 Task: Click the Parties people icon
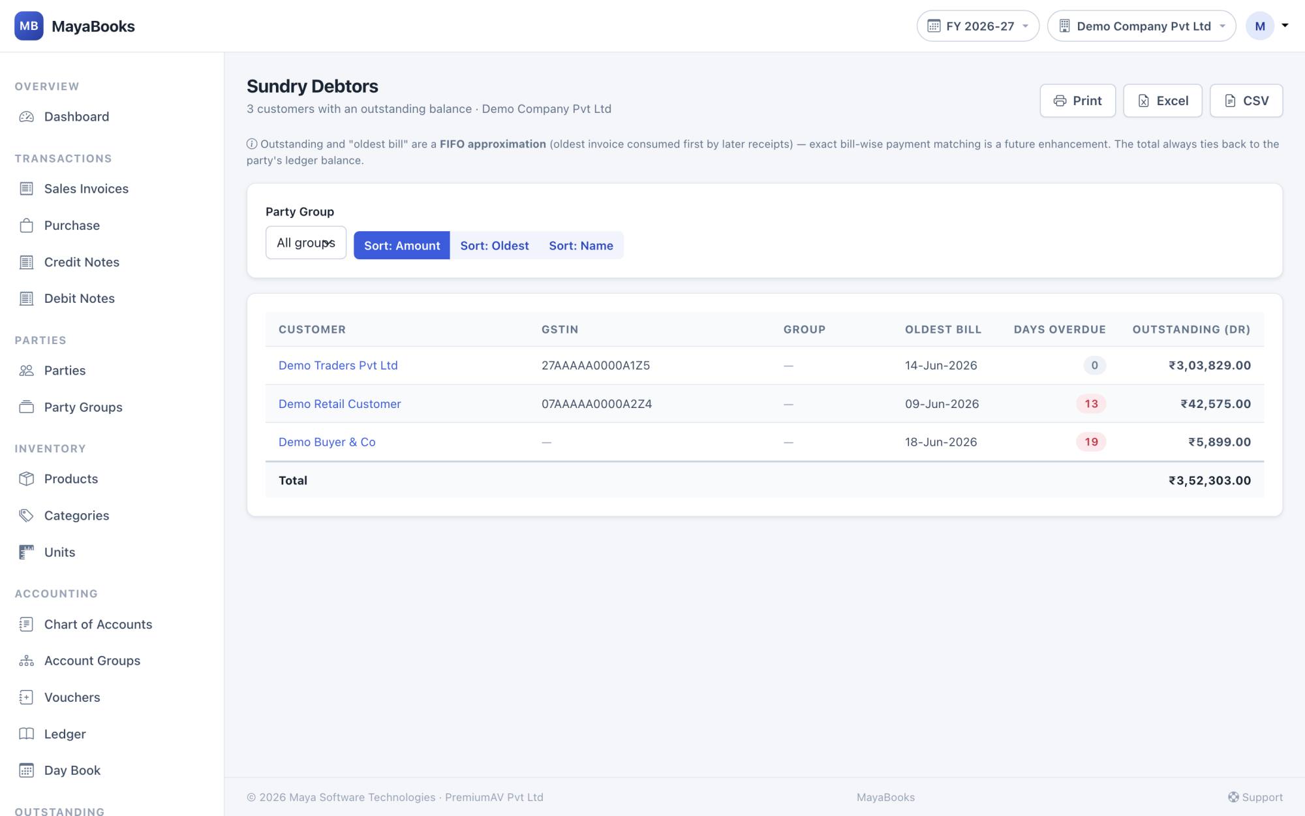(26, 370)
